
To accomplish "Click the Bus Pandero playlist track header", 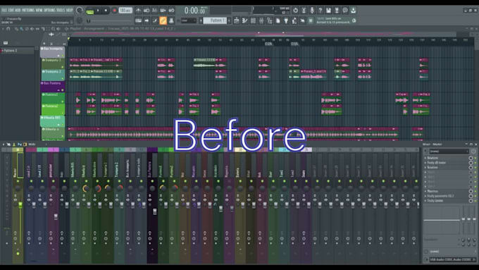I will pos(53,87).
